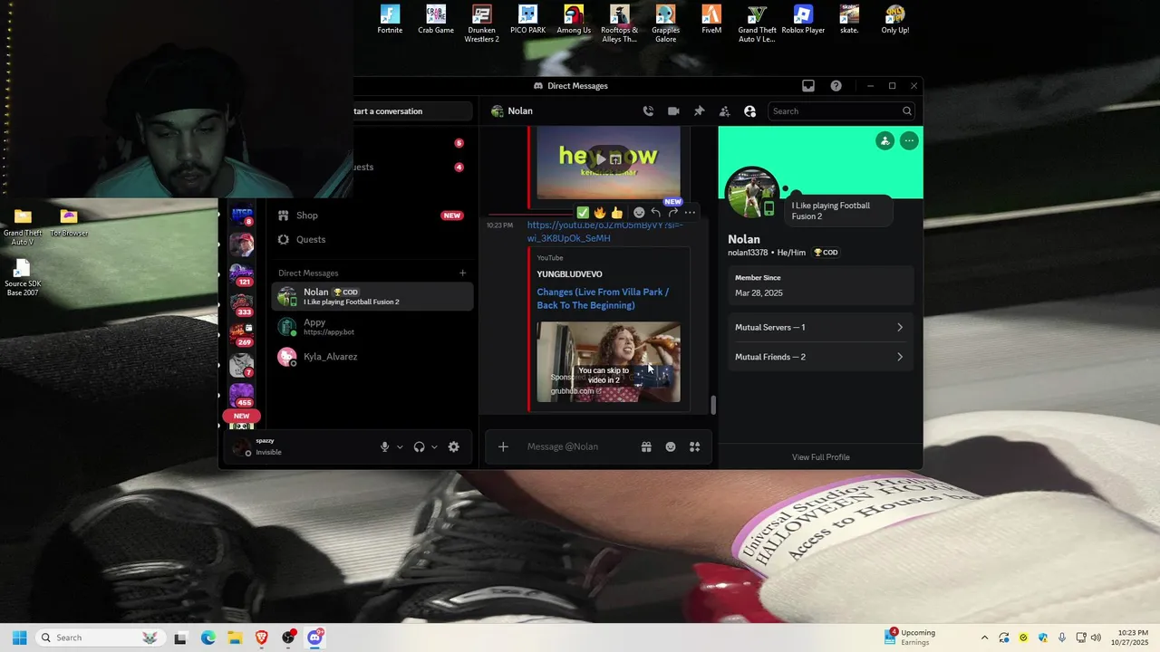
Task: Click the friend status icon on profile banner
Action: (x=884, y=140)
